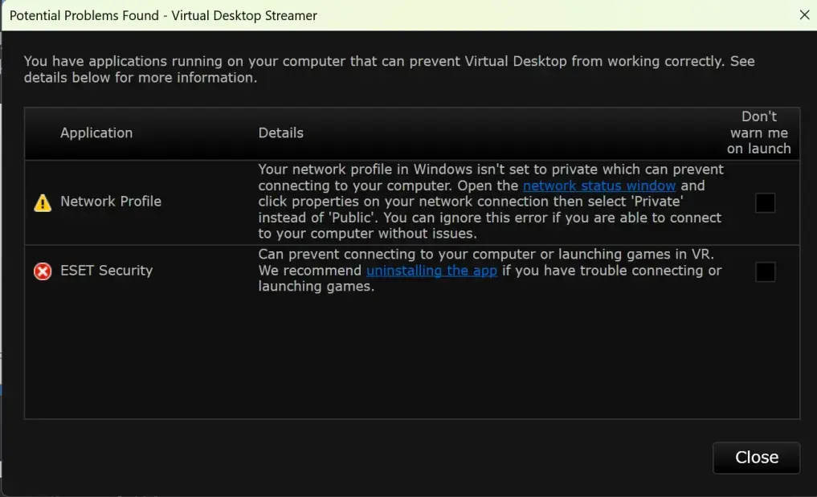Click the red error icon beside ESET Security

click(43, 271)
